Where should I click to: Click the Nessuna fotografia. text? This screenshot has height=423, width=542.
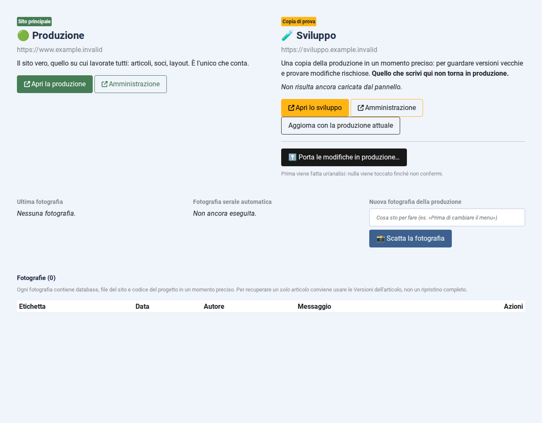[46, 213]
